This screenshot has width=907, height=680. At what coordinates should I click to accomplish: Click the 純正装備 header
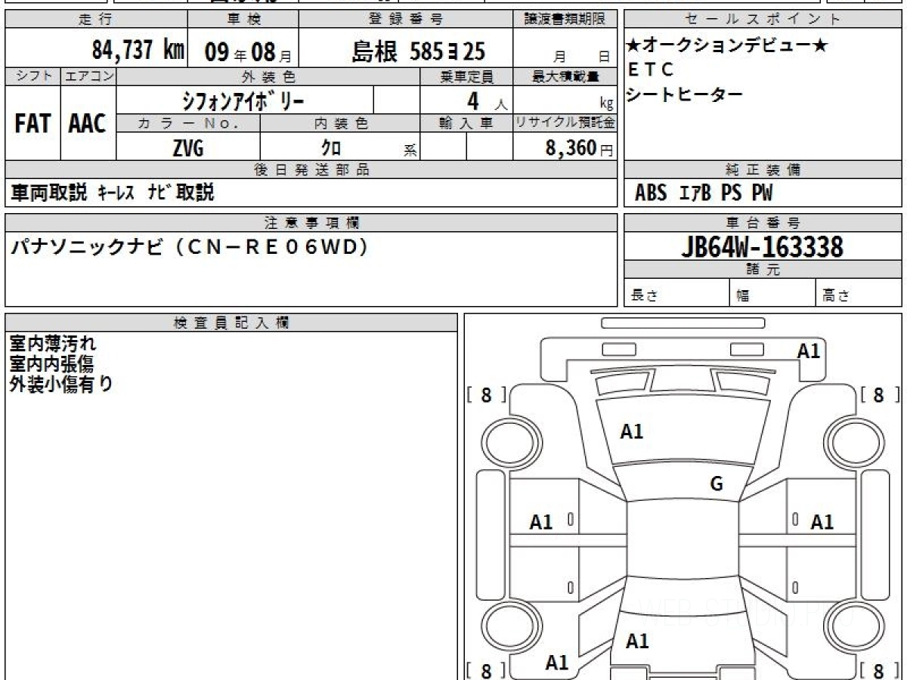coord(763,170)
